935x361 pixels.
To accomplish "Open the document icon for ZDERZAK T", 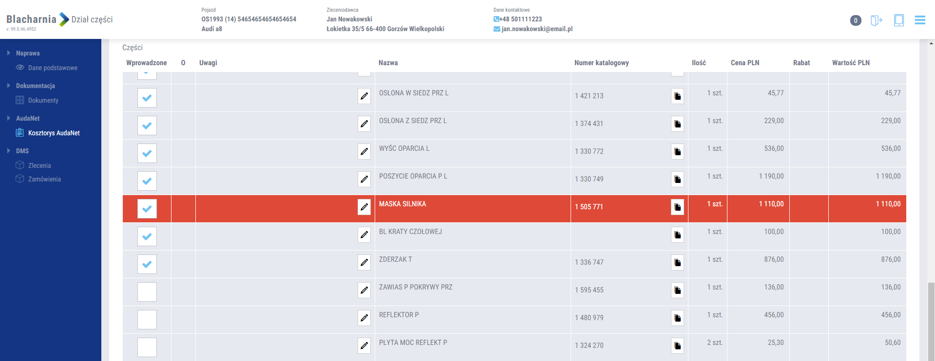I will point(677,263).
